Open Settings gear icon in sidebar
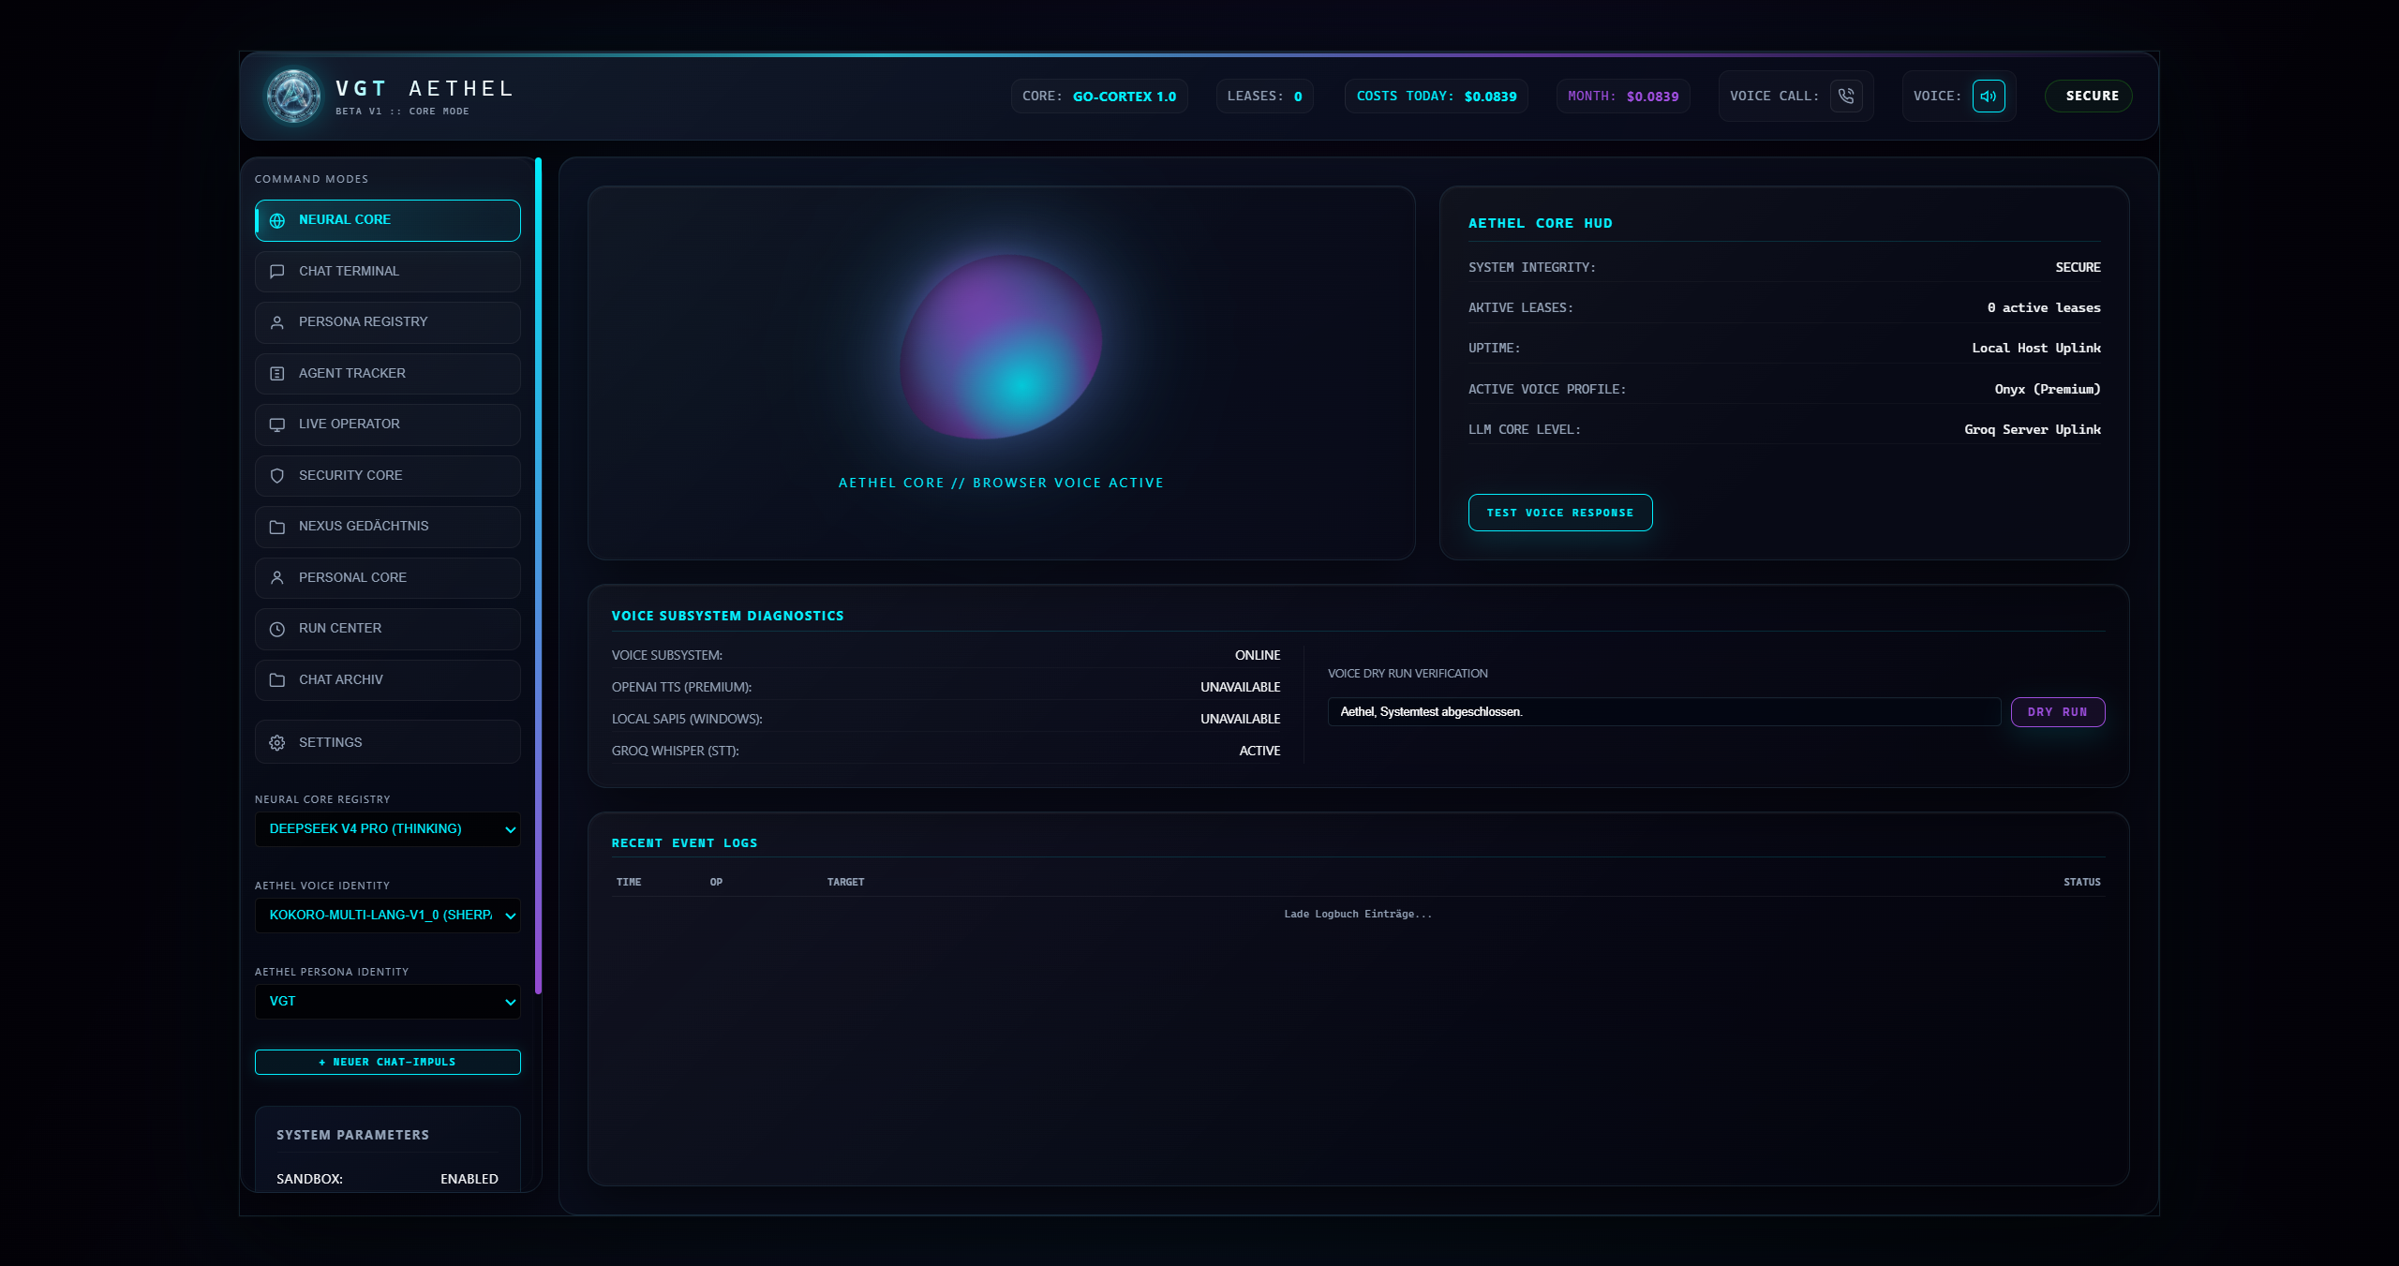 (277, 742)
